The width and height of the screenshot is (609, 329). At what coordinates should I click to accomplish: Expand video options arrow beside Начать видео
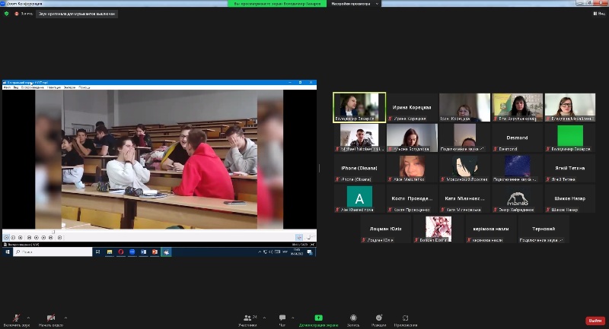pos(65,317)
